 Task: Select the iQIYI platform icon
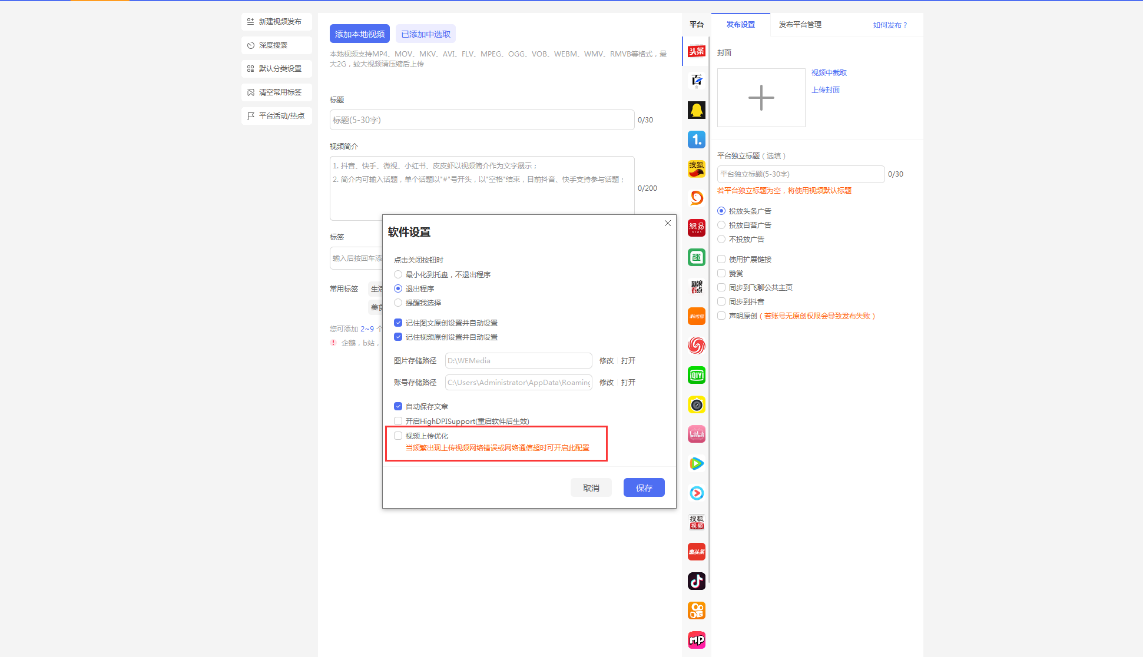pos(697,375)
